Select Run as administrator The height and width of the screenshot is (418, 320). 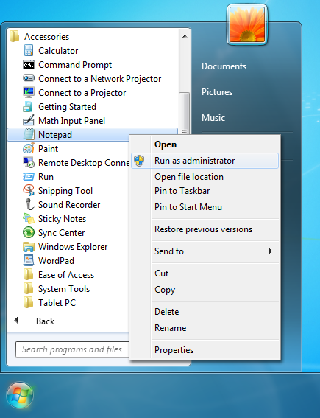point(205,161)
